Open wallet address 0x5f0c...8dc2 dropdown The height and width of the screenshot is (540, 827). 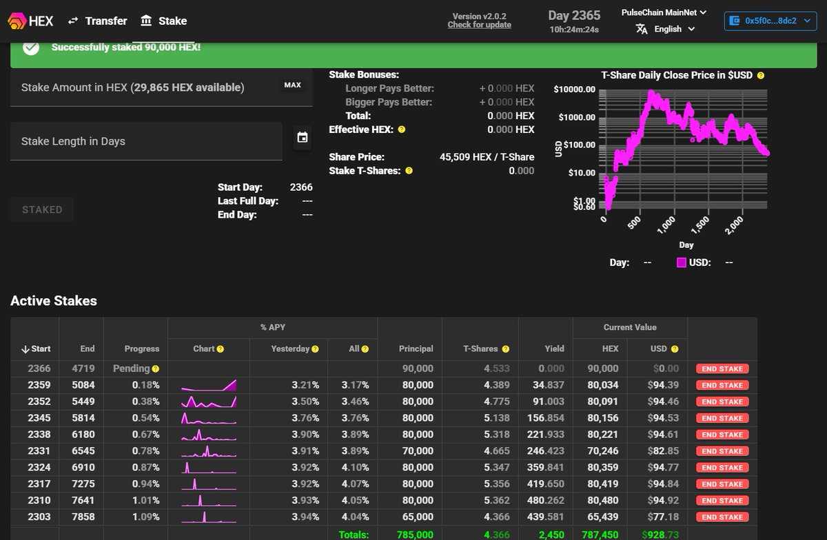[x=770, y=21]
